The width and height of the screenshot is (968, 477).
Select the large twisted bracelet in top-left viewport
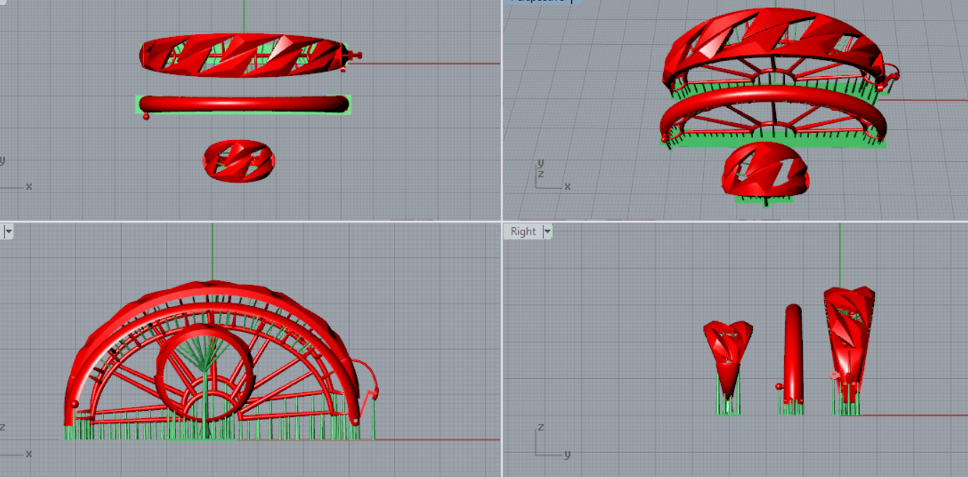pos(242,55)
